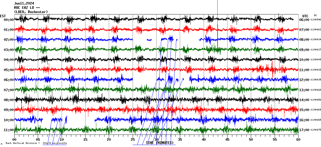Click the 45 minute x-axis tick label
321x147 pixels.
(x=227, y=139)
